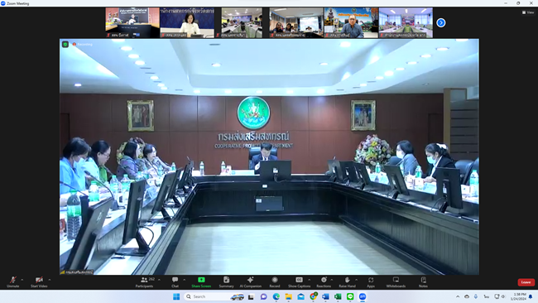Show Captions for the meeting
The height and width of the screenshot is (303, 538).
(299, 282)
